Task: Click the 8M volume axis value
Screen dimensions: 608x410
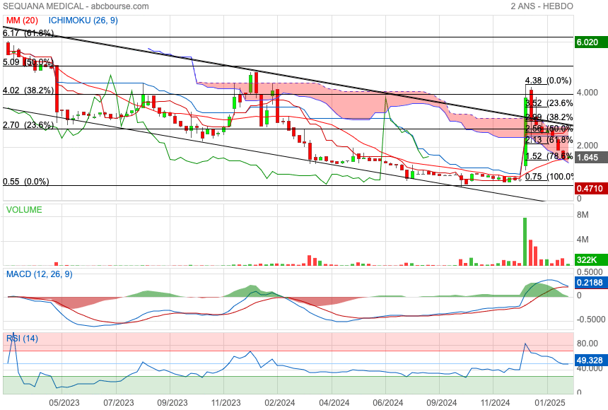Action: click(x=583, y=215)
